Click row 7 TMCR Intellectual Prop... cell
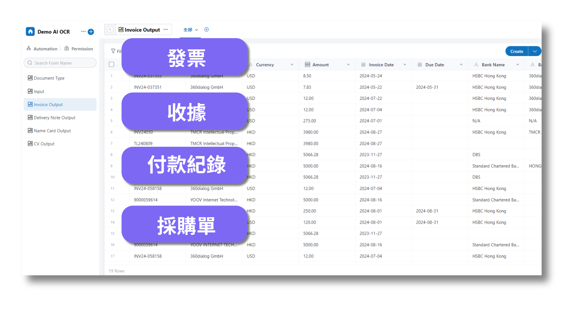This screenshot has height=320, width=570. [x=214, y=143]
